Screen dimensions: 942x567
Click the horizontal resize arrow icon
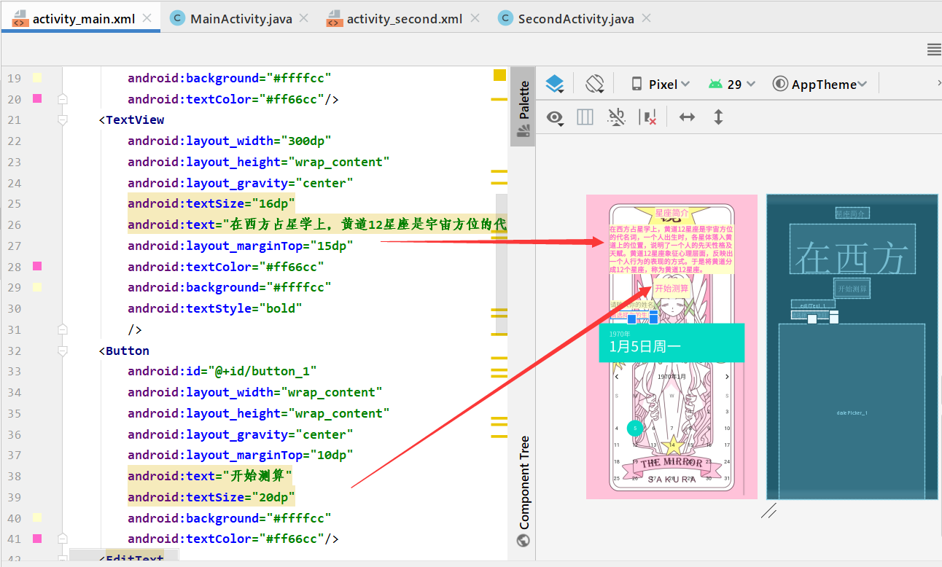click(686, 117)
